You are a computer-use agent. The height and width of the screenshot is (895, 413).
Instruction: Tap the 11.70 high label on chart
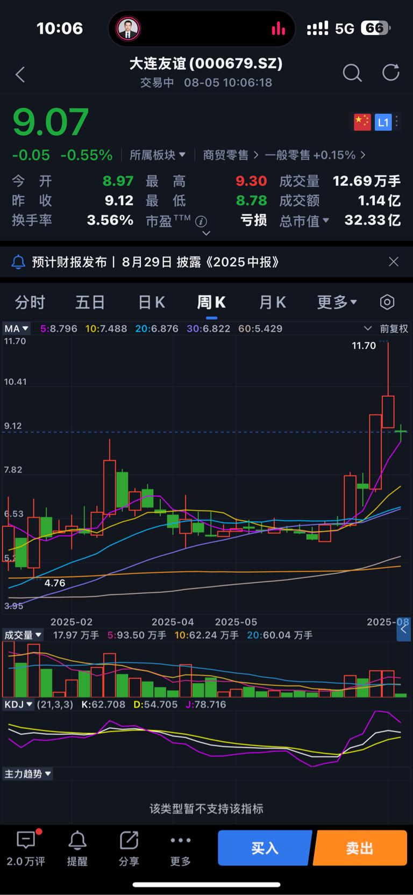click(x=364, y=346)
